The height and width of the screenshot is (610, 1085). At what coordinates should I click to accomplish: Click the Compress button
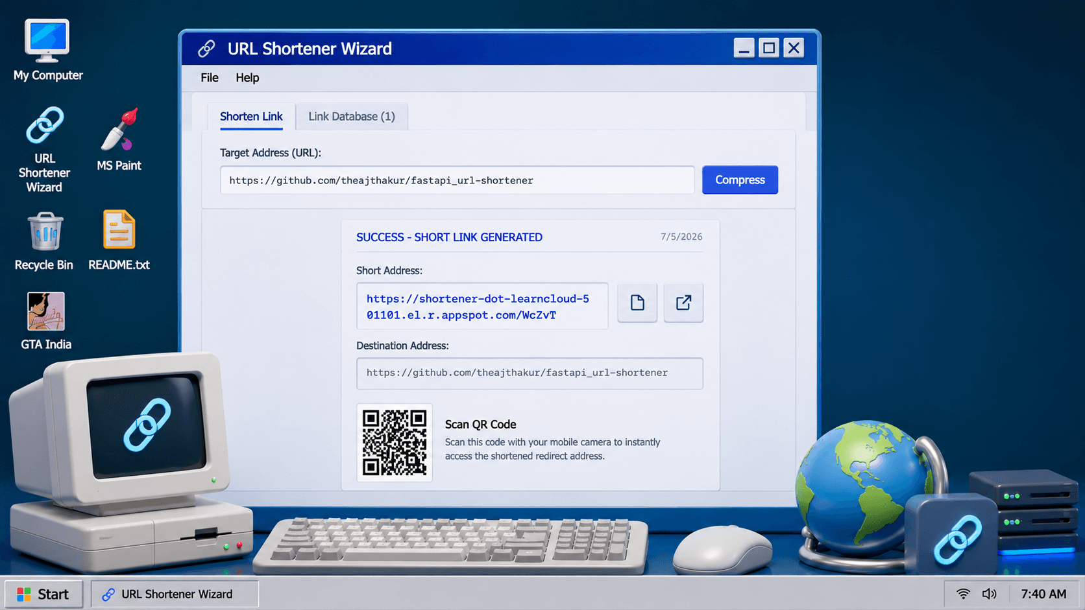click(740, 180)
